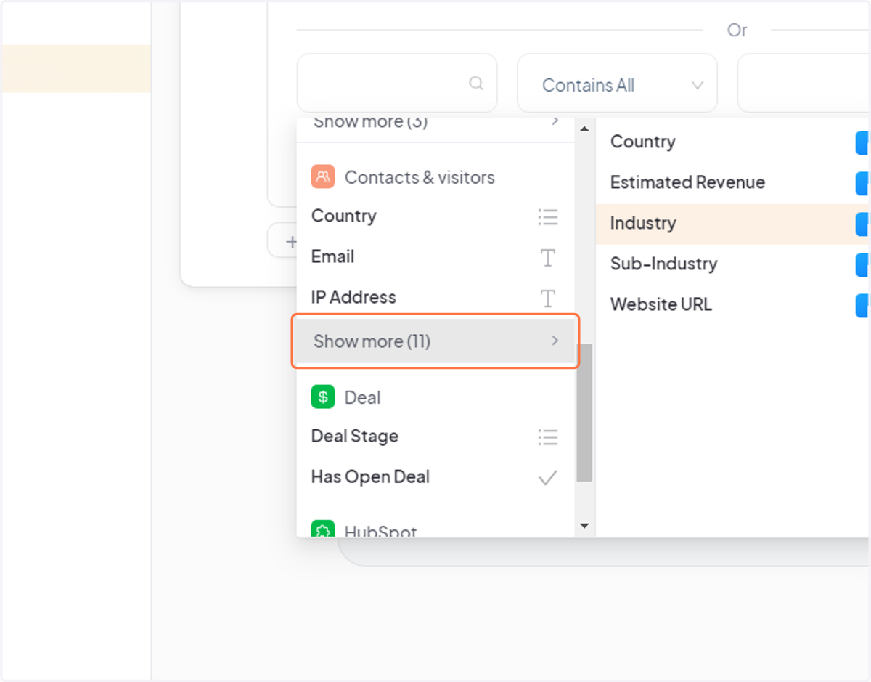Select the Country contact filter option
Image resolution: width=871 pixels, height=682 pixels.
pos(435,216)
